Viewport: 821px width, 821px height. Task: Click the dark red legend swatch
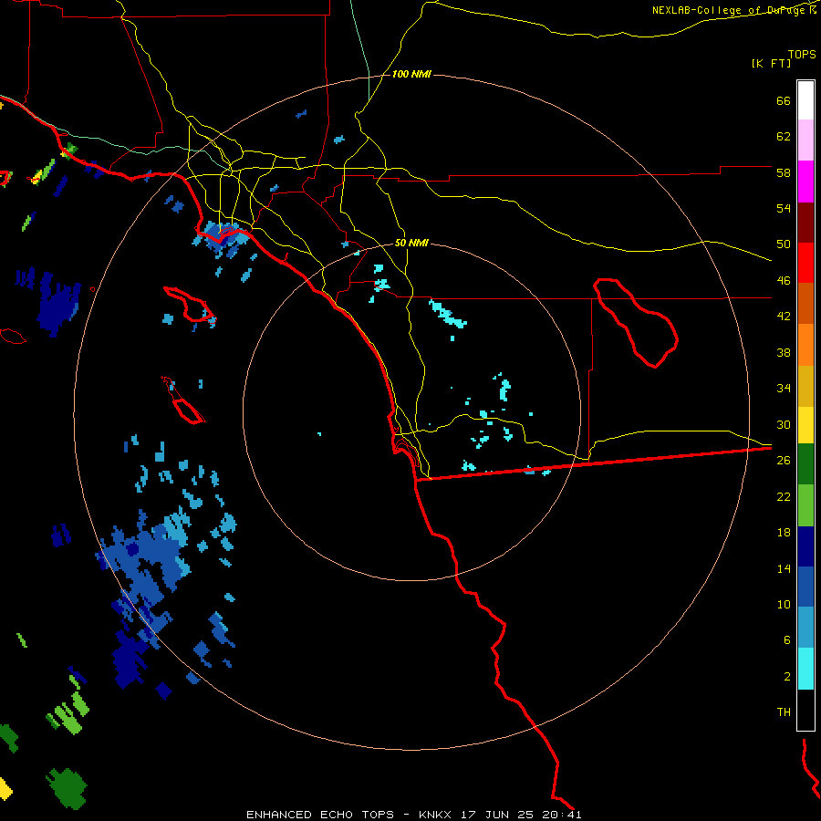805,223
